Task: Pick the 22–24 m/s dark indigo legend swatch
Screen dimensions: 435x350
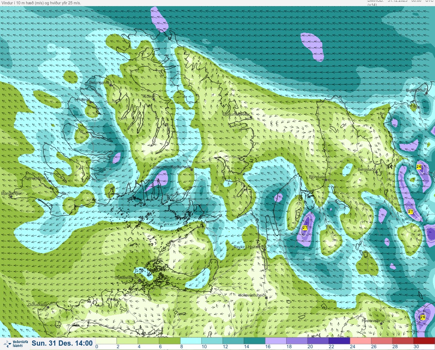Action: (339, 341)
